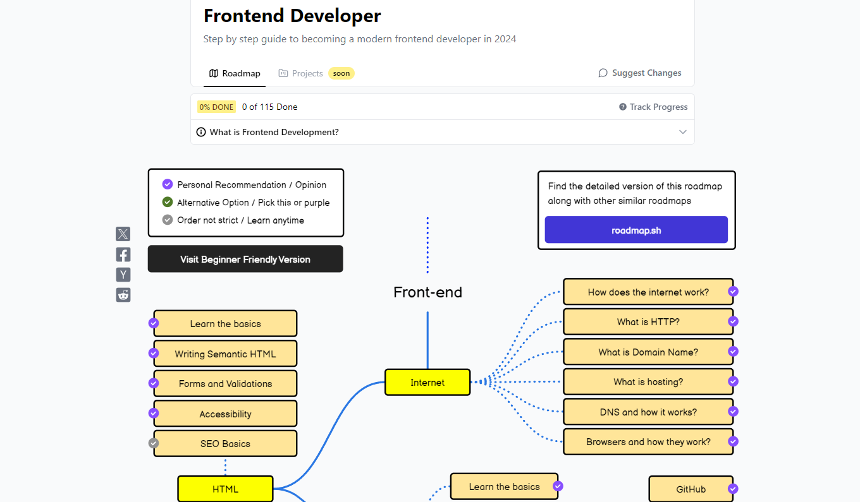Open SEO Basics node
This screenshot has height=502, width=860.
pyautogui.click(x=225, y=443)
